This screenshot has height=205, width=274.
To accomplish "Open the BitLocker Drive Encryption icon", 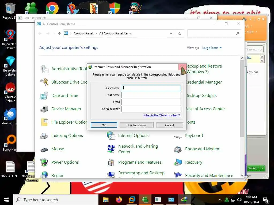I will (x=44, y=82).
